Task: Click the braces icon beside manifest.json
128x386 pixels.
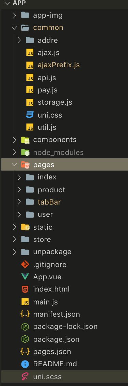Action: click(25, 314)
